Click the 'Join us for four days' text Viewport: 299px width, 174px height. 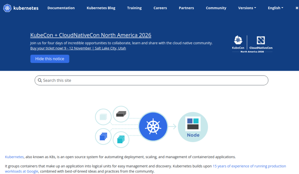pos(121,43)
